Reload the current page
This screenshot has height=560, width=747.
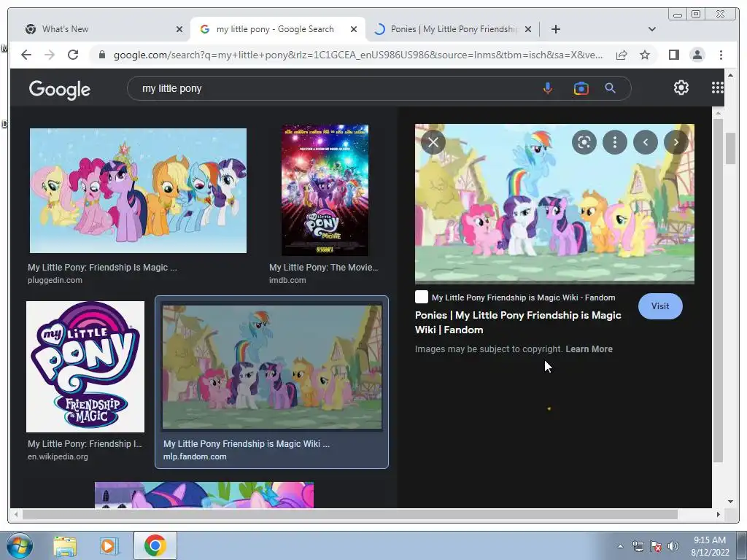[x=73, y=55]
